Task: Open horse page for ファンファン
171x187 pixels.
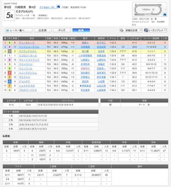Action: (x=26, y=64)
